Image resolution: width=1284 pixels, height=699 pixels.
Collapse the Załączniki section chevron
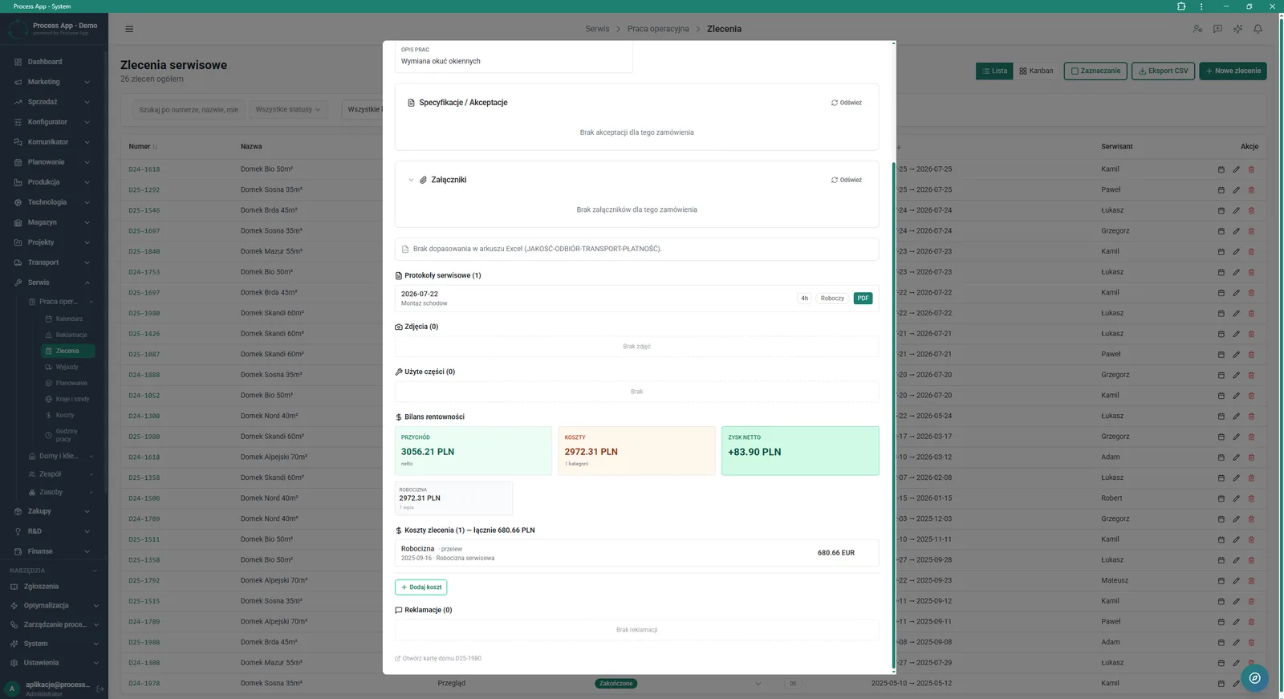[x=411, y=180]
